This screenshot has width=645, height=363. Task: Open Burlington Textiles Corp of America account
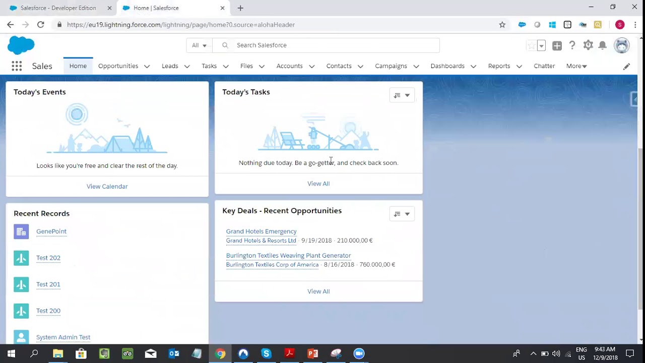click(x=272, y=265)
